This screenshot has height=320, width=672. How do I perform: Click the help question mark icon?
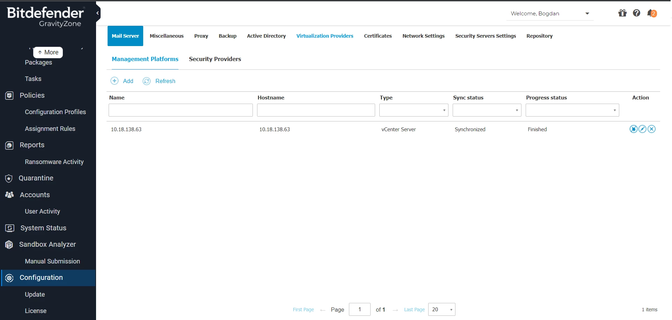[636, 13]
